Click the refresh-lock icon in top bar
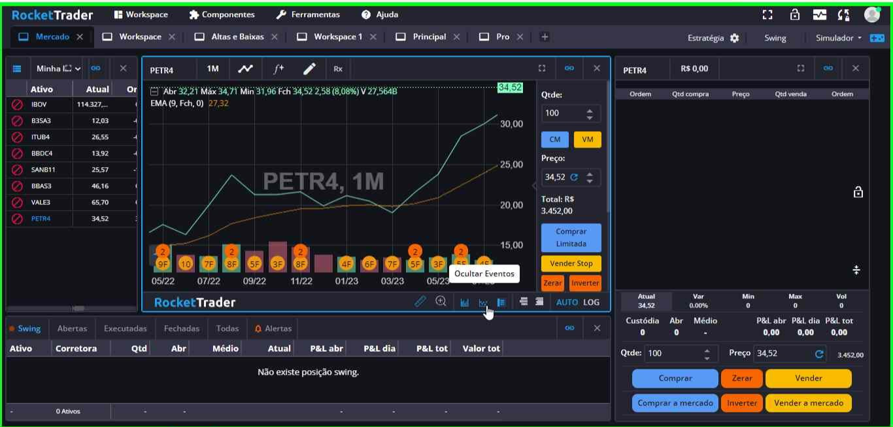The image size is (893, 427). (x=843, y=14)
